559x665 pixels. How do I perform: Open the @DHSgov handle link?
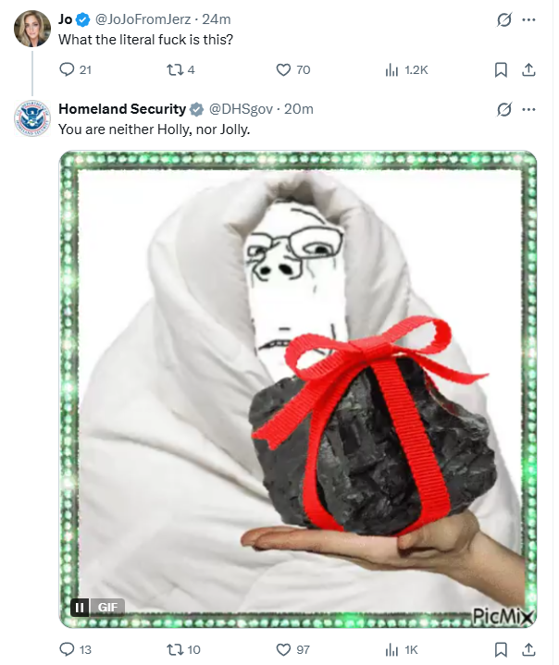241,109
